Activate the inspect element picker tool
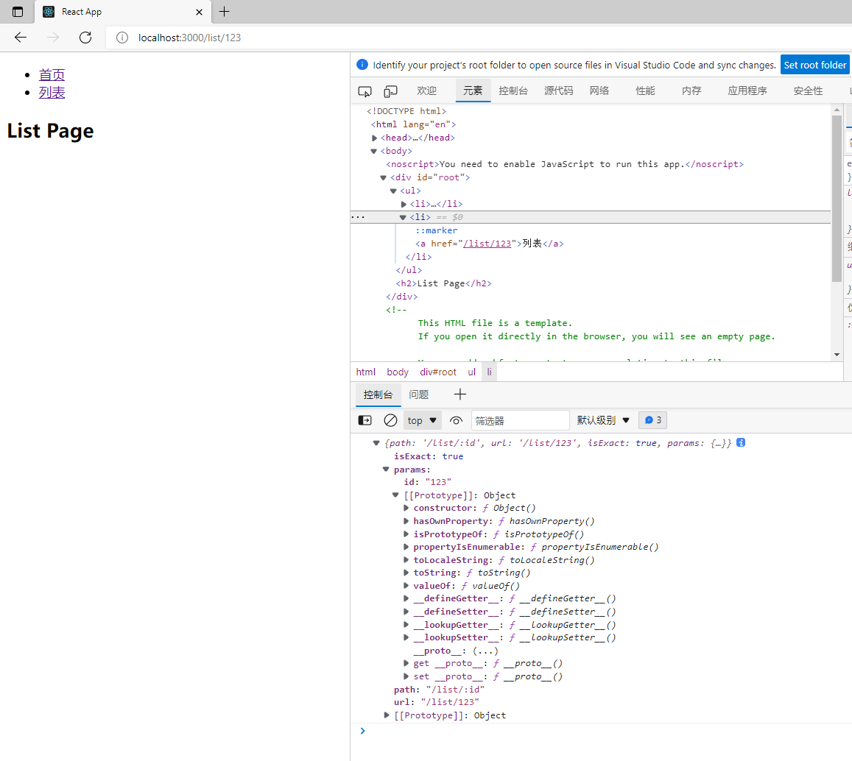852x761 pixels. point(365,91)
